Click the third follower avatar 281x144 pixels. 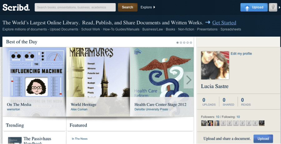pyautogui.click(x=217, y=123)
